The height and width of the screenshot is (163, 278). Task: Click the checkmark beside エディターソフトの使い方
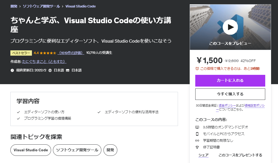(18, 112)
